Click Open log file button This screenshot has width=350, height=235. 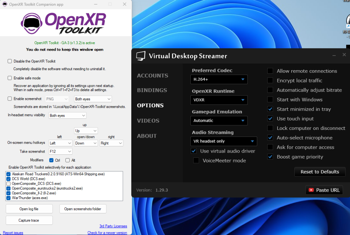[x=29, y=209]
